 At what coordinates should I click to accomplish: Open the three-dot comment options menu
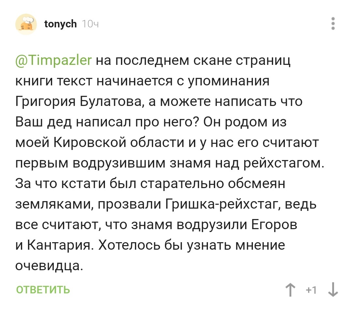tap(333, 24)
